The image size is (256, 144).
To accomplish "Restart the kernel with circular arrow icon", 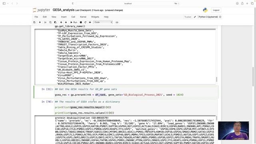I will 85,22.
